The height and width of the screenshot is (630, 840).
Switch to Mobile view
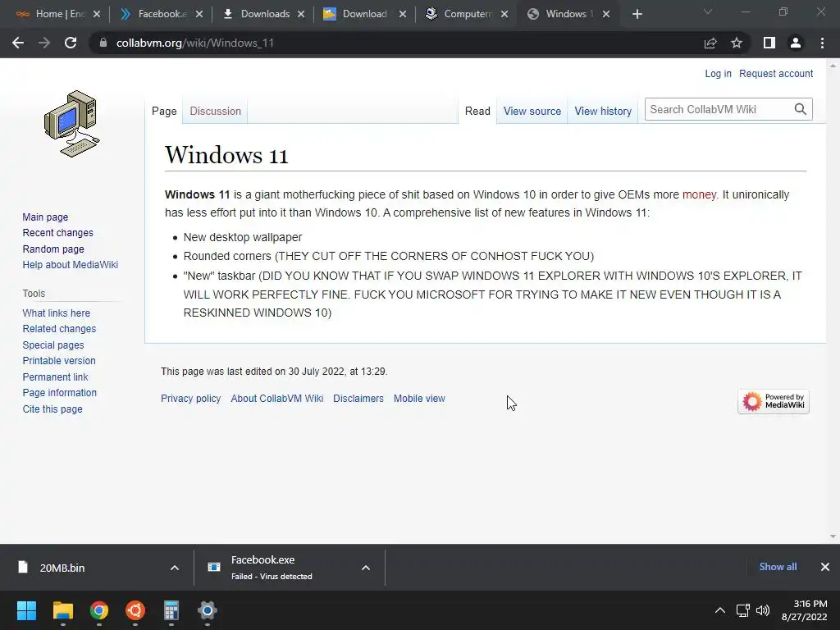click(419, 399)
